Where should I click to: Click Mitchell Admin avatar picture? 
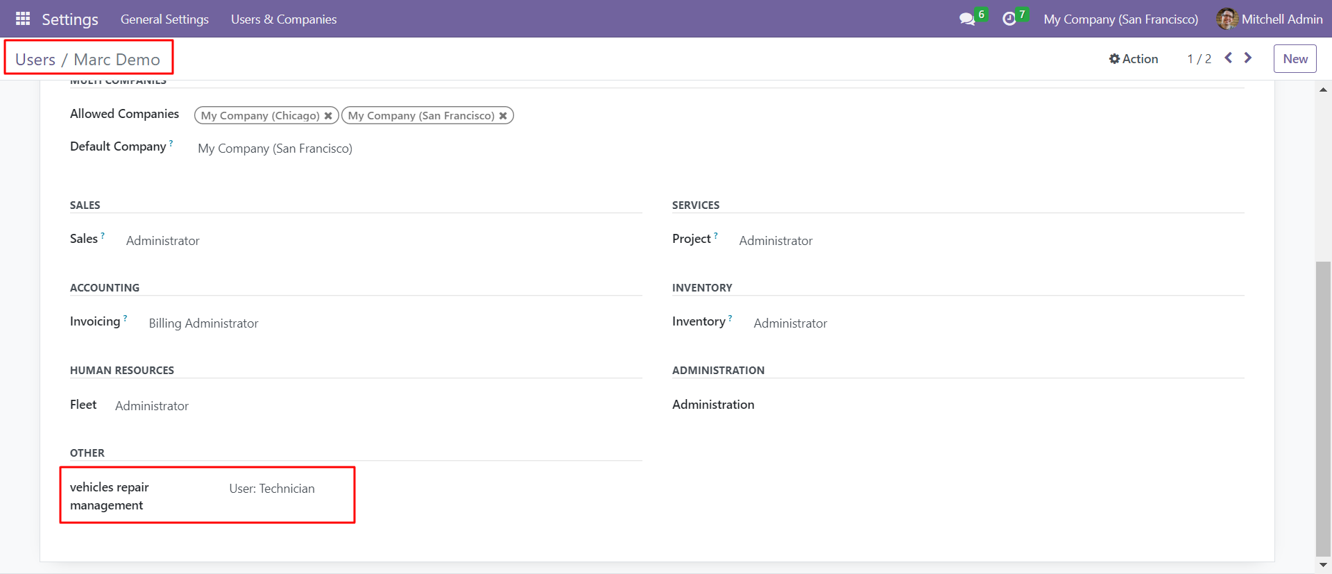pos(1227,19)
